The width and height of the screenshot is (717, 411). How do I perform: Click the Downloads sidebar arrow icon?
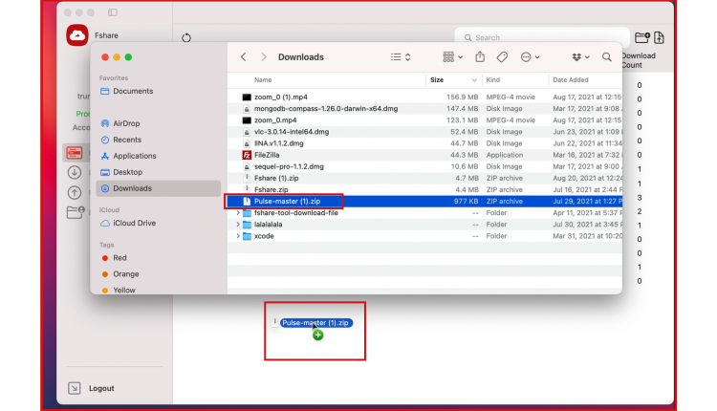(105, 188)
